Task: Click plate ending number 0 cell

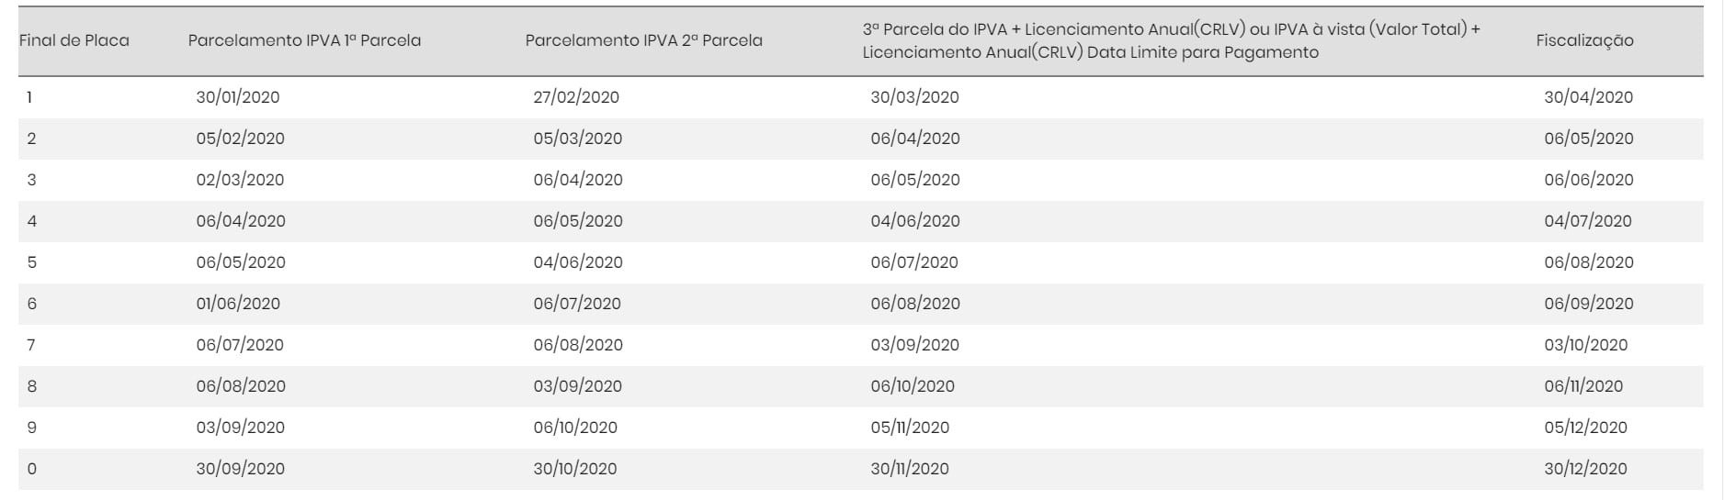Action: [31, 469]
